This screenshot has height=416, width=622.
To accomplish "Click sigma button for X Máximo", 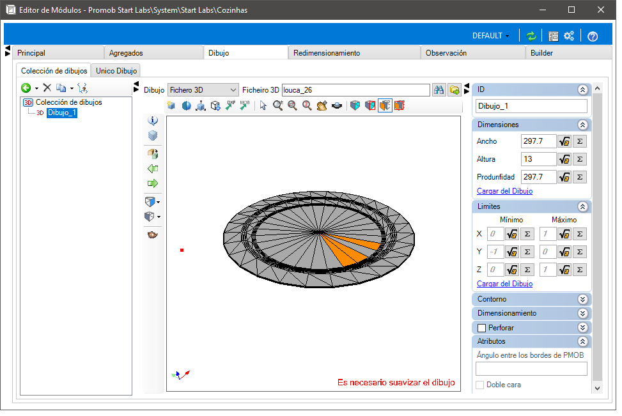I will coord(580,234).
